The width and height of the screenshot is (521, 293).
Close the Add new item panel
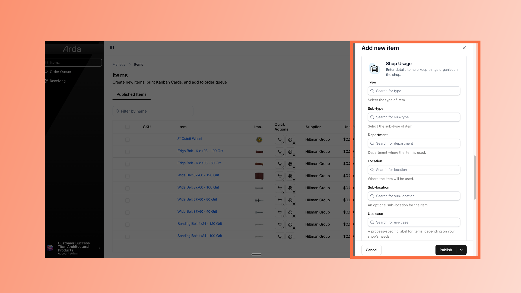464,48
